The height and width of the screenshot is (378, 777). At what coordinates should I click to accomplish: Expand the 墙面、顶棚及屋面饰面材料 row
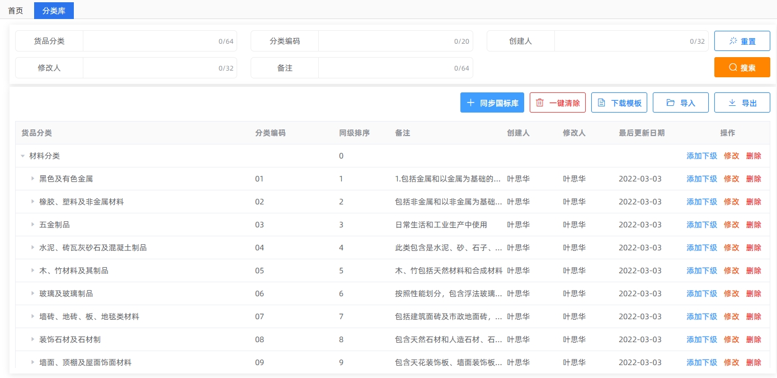pyautogui.click(x=33, y=363)
